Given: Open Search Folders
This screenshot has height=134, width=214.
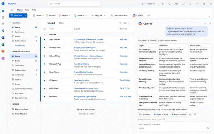Looking at the screenshot, I should click(x=23, y=98).
